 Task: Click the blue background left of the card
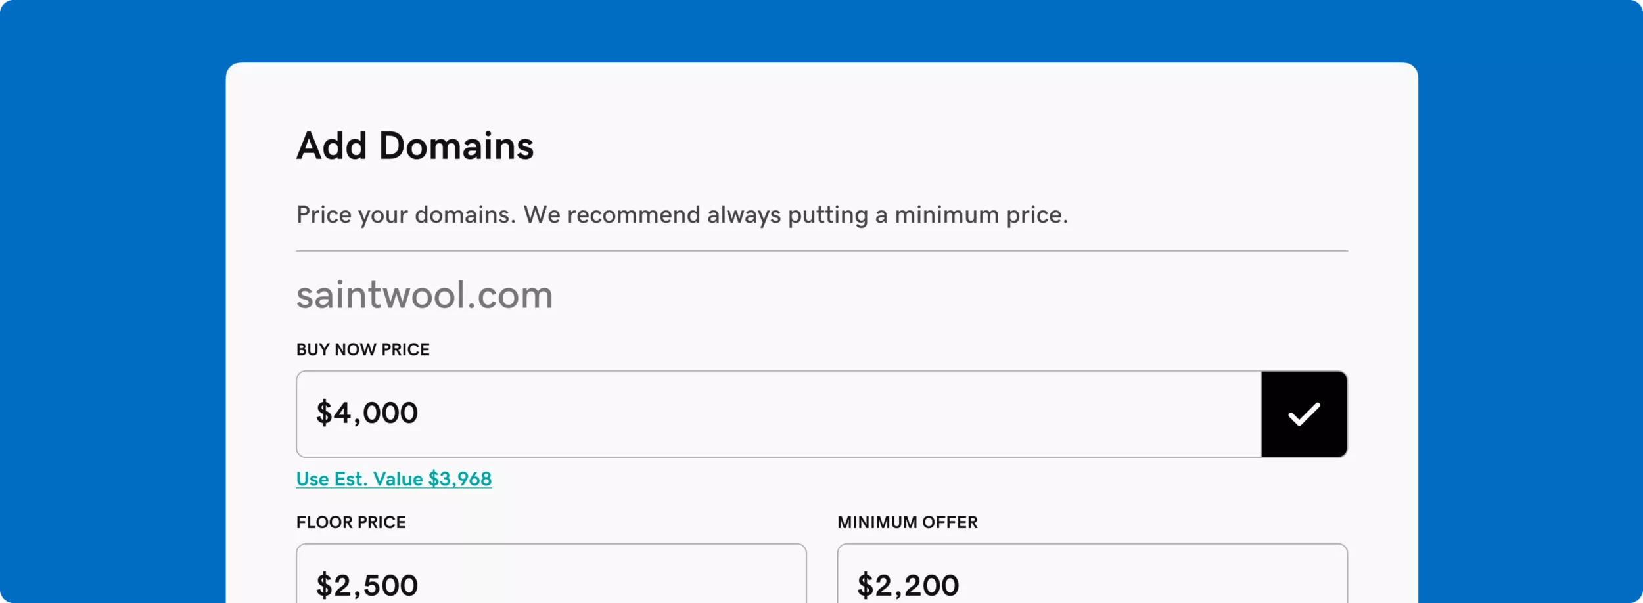[x=112, y=328]
